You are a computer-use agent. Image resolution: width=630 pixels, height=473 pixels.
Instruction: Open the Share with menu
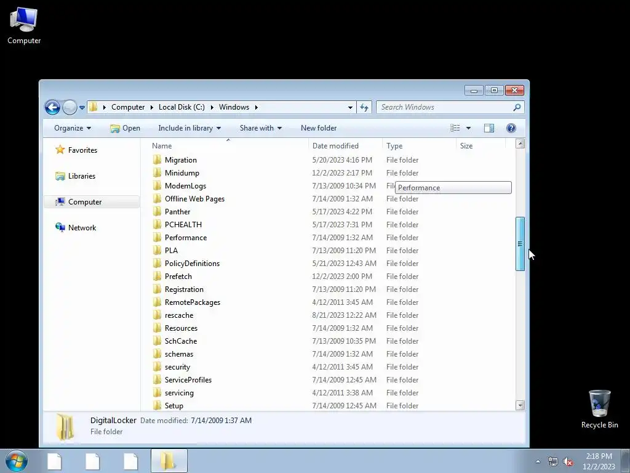tap(261, 128)
